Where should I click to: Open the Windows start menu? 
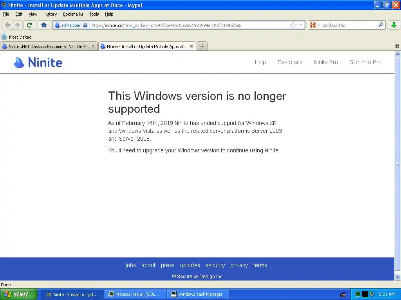tap(19, 294)
